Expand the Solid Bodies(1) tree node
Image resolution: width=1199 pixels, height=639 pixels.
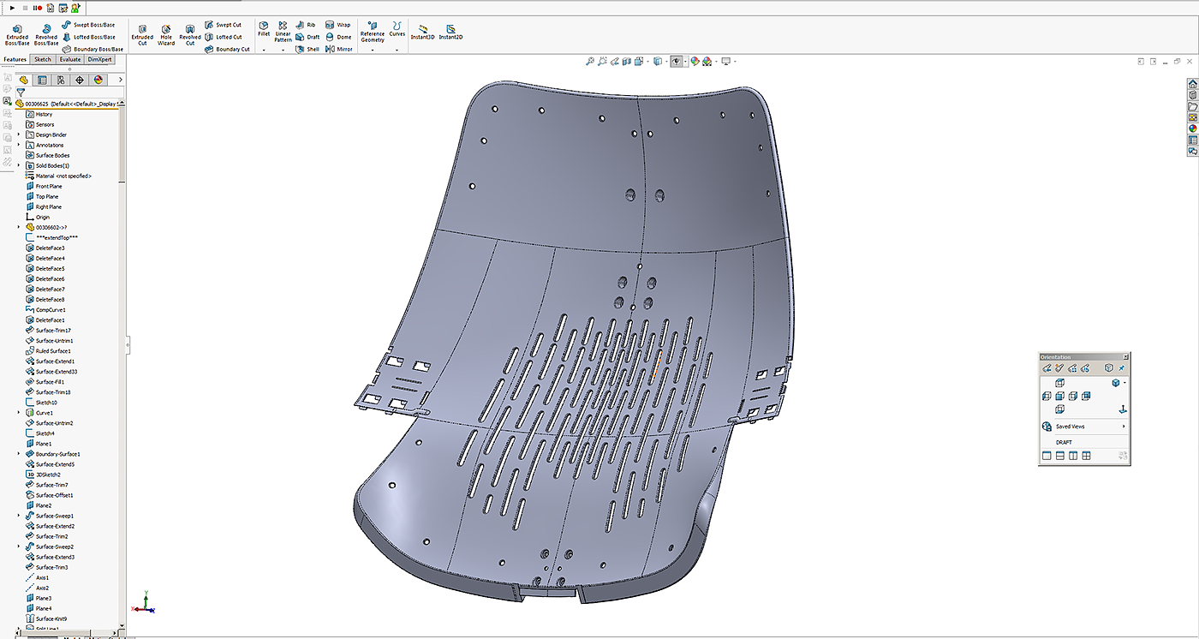pyautogui.click(x=19, y=165)
